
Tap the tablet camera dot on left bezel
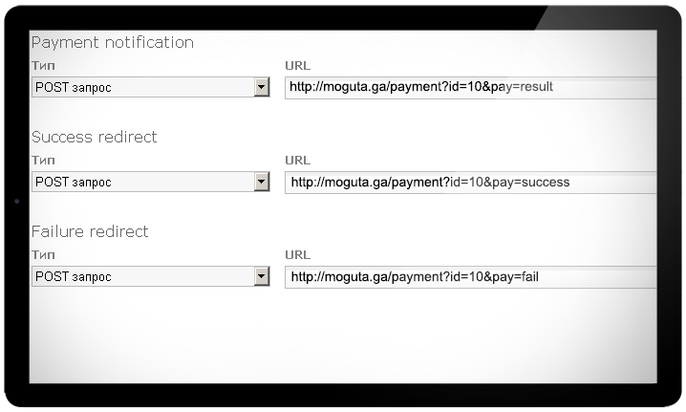coord(17,202)
